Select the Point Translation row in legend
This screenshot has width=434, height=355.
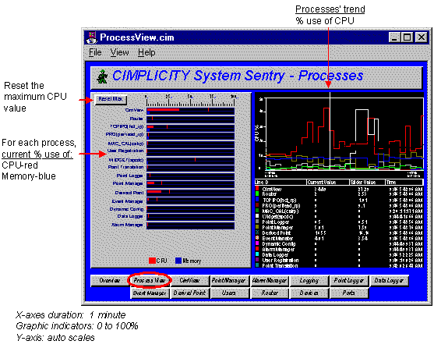tap(339, 265)
